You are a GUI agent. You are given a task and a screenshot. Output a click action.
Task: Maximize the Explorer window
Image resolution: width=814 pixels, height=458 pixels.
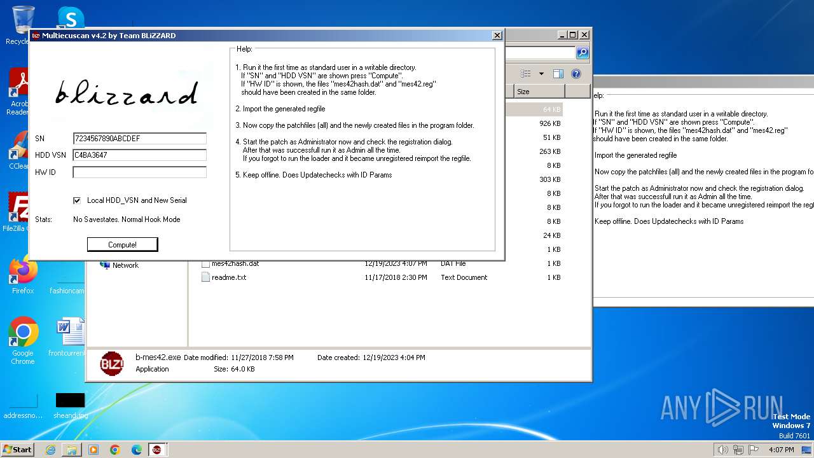[x=573, y=35]
